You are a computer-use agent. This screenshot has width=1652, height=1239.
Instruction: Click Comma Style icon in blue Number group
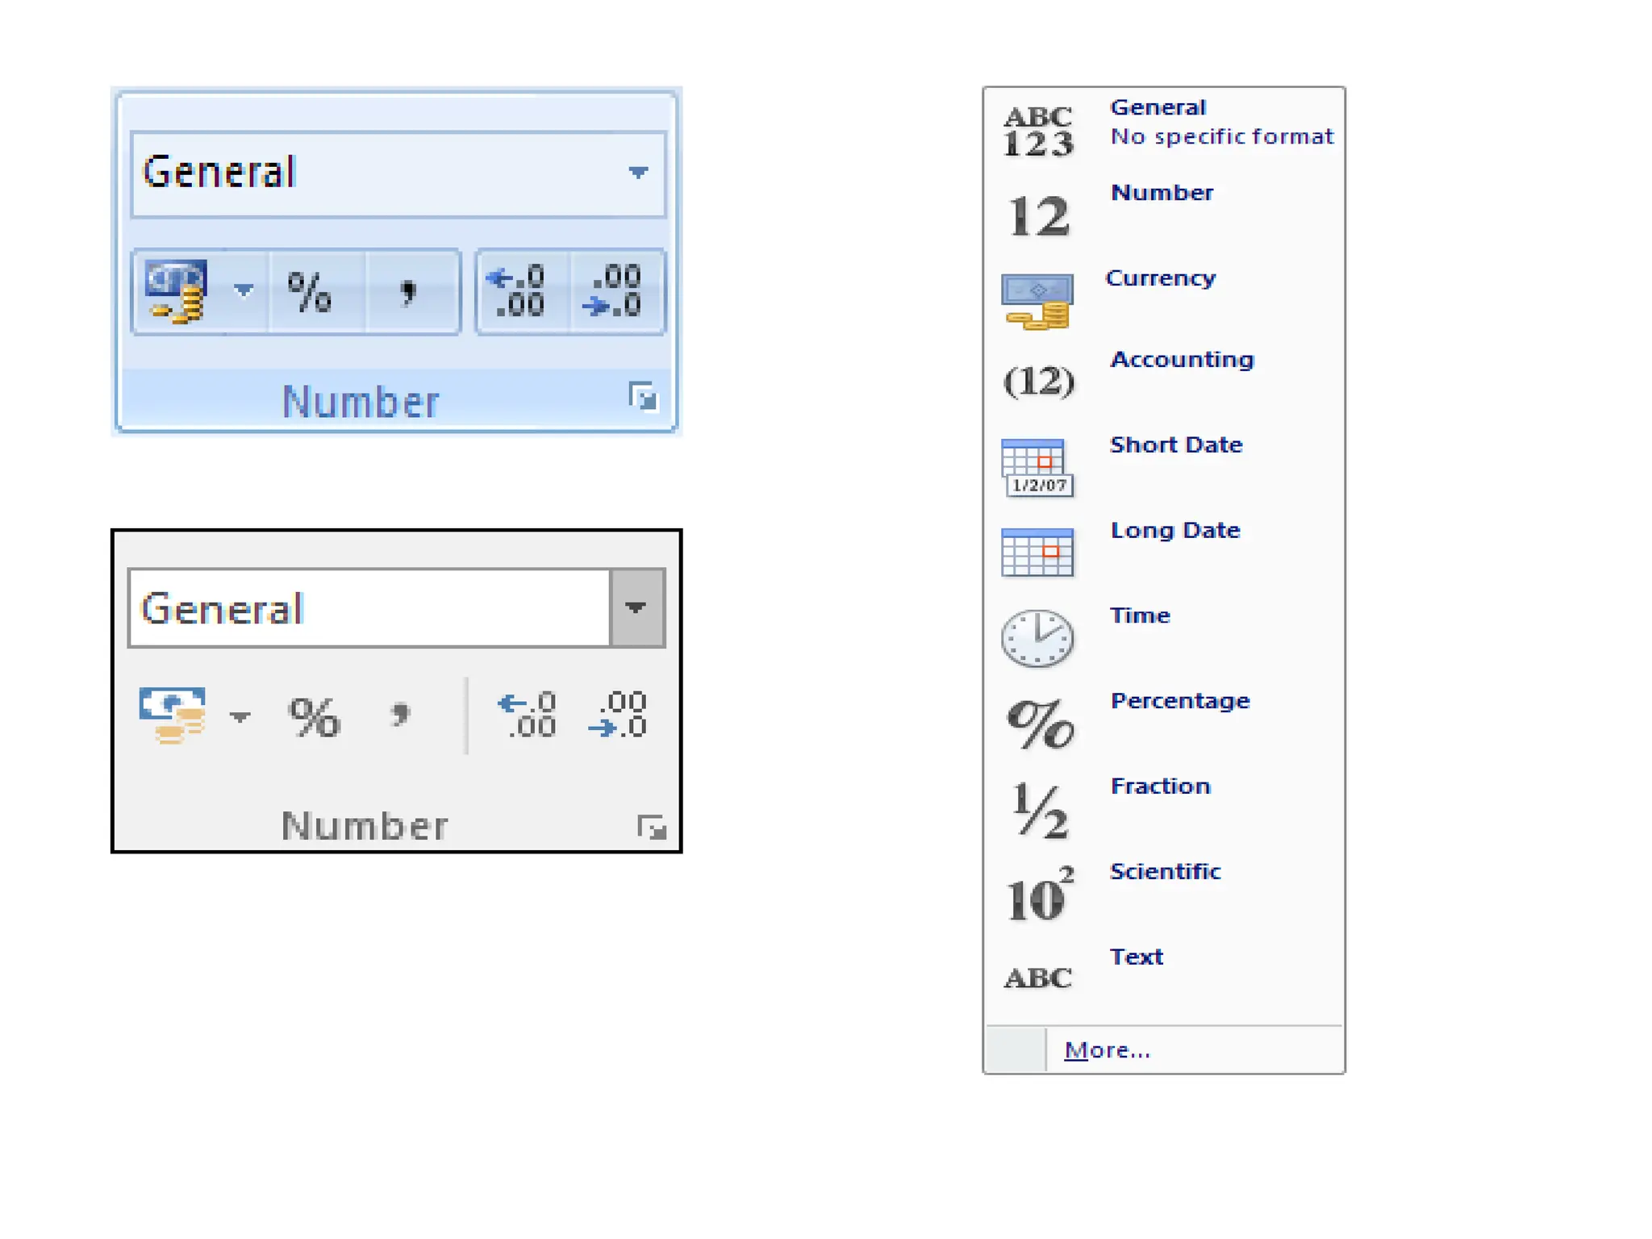coord(409,292)
